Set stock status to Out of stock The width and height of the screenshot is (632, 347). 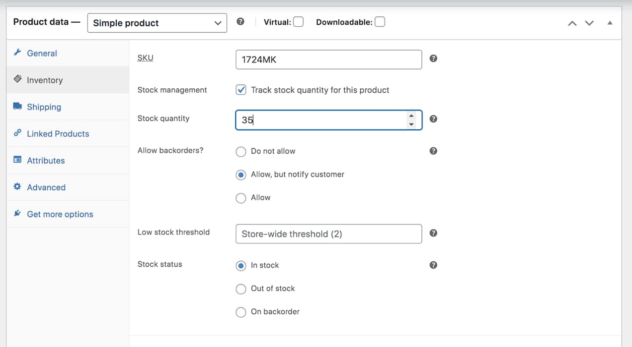point(241,289)
